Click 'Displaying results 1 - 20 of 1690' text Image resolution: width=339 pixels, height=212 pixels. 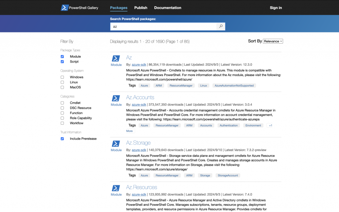click(x=137, y=41)
